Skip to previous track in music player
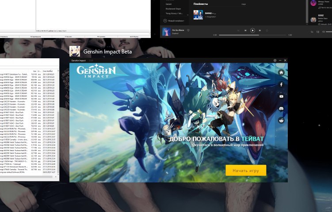 [245, 30]
